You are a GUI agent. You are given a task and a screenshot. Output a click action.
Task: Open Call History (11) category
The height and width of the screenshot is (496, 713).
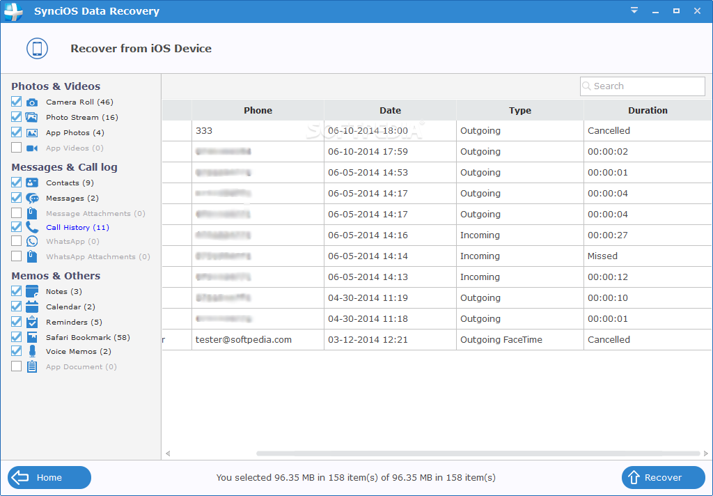click(77, 228)
